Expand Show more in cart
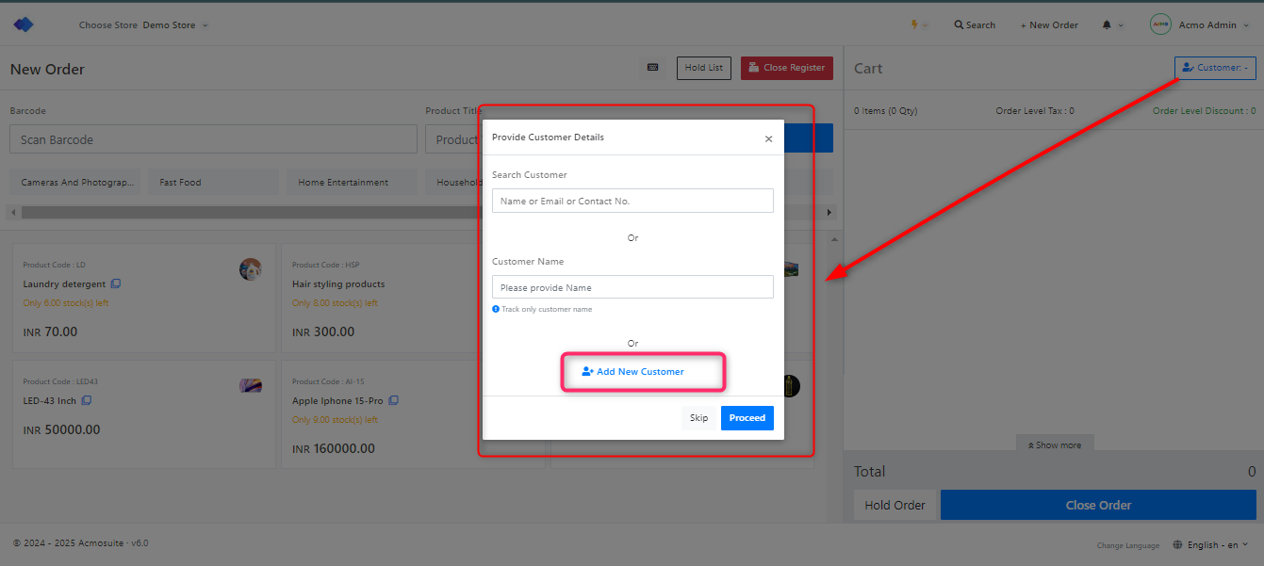 1055,445
